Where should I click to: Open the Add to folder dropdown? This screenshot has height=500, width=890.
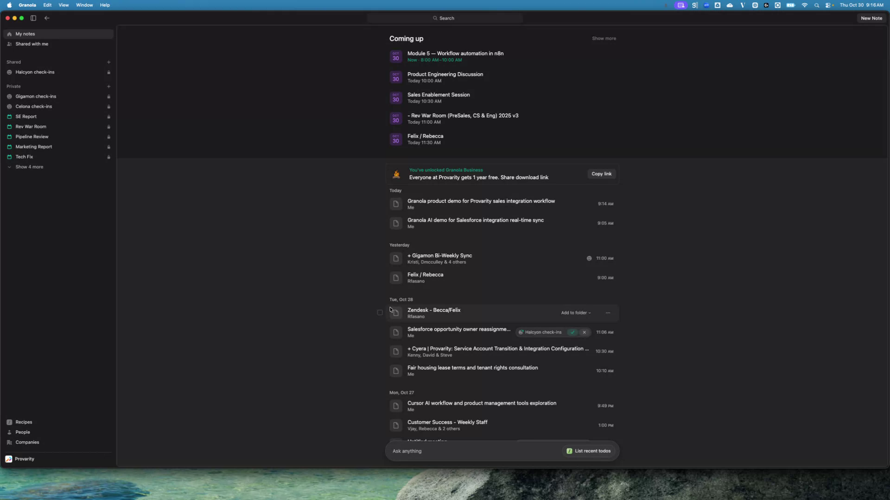575,313
